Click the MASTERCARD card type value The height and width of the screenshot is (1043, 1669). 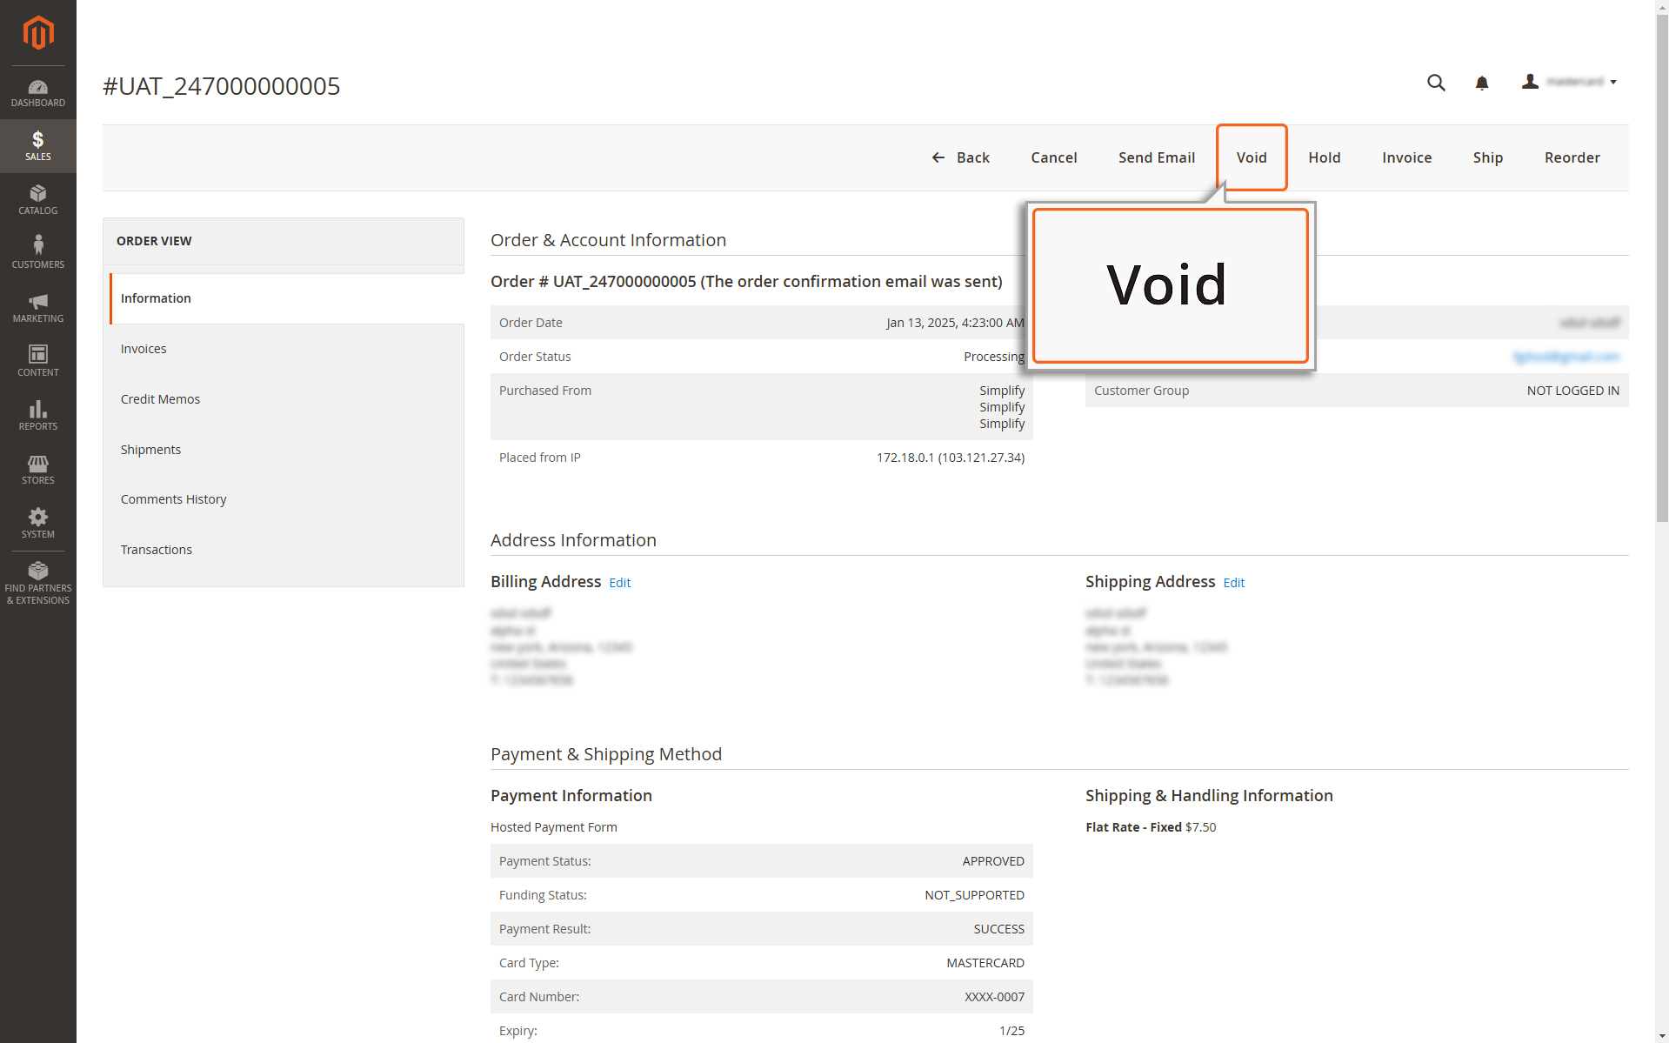tap(985, 963)
